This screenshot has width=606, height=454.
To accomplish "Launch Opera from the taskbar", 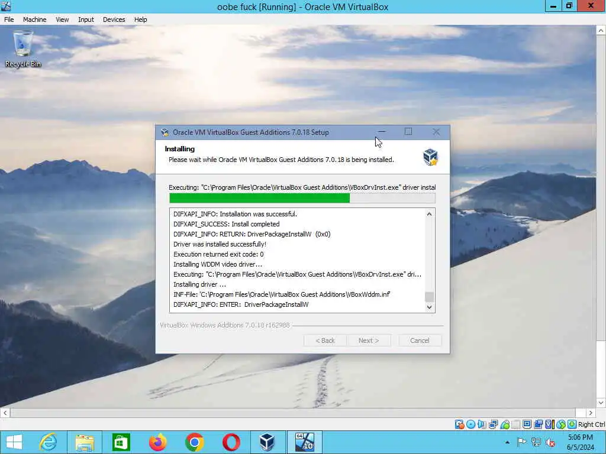I will click(231, 442).
